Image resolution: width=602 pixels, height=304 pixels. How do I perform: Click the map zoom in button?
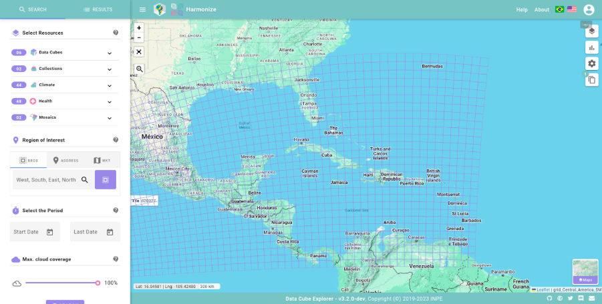point(139,28)
